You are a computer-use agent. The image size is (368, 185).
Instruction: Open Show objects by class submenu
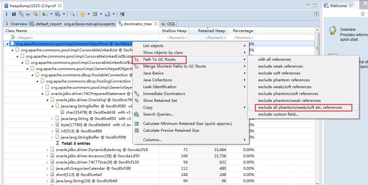(x=190, y=53)
